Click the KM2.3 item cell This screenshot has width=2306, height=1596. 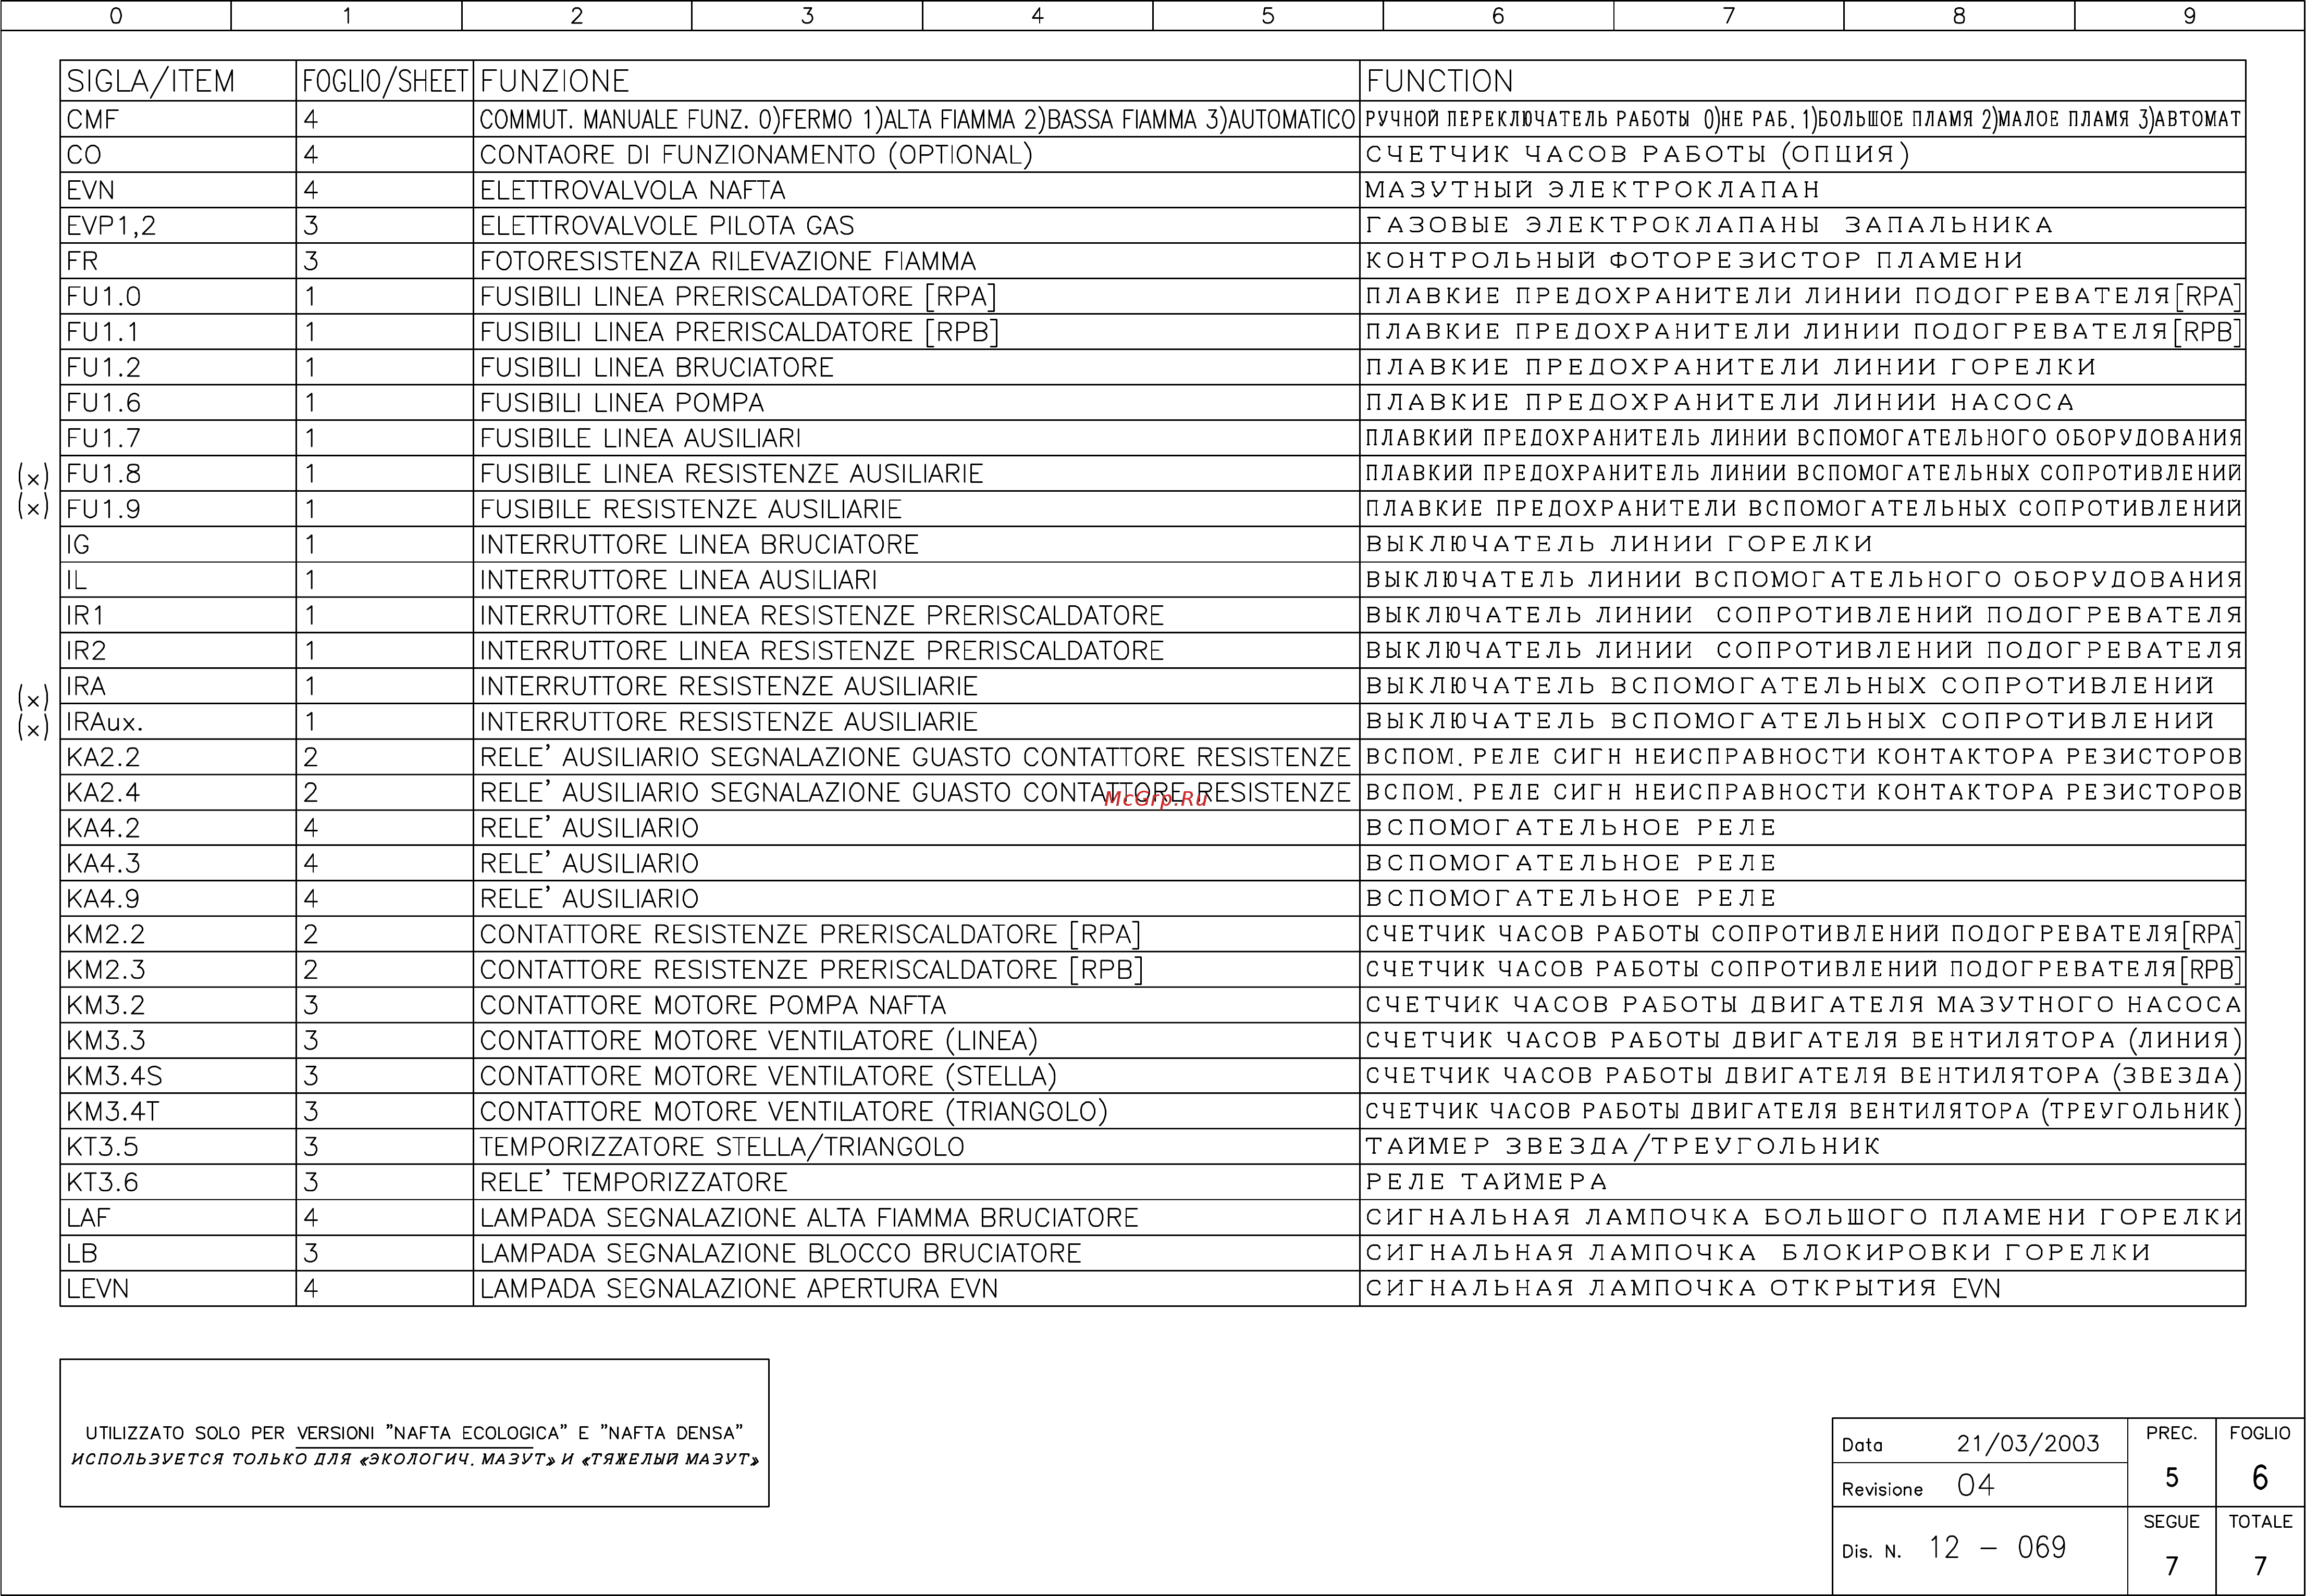click(x=177, y=970)
